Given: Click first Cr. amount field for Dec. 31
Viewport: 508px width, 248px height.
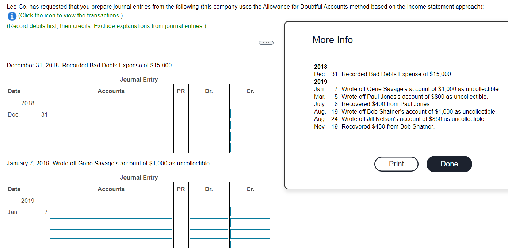Looking at the screenshot, I should (x=250, y=114).
